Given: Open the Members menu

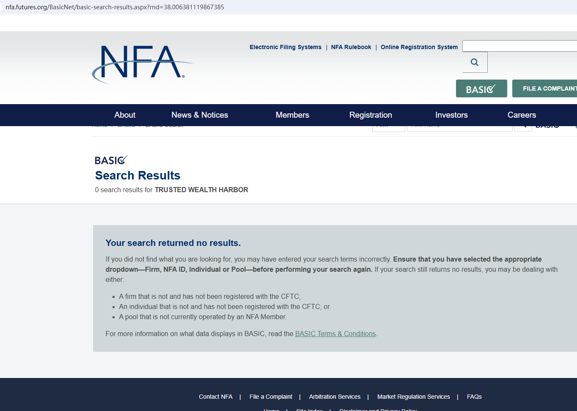Looking at the screenshot, I should 292,115.
